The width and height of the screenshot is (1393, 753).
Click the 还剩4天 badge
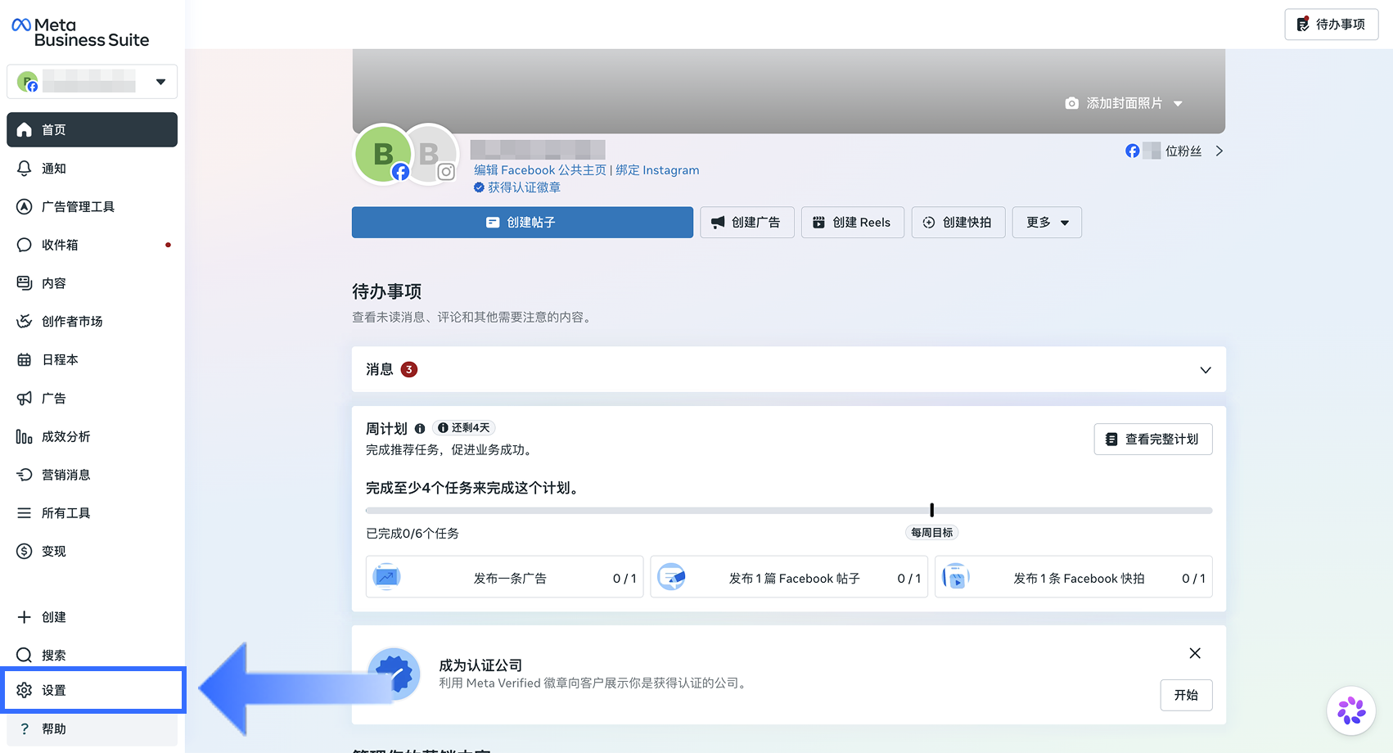pyautogui.click(x=464, y=428)
